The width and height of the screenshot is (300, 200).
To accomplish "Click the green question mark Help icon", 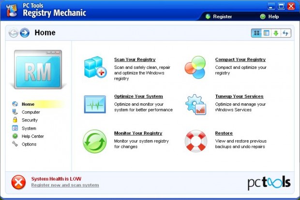I will [263, 17].
